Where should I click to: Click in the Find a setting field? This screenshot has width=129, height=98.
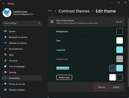(22, 23)
